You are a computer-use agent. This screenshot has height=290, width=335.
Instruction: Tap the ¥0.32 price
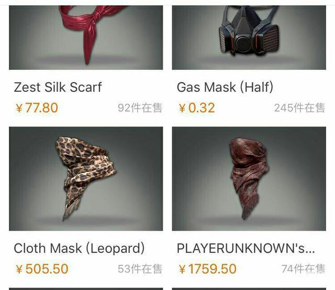(x=197, y=108)
